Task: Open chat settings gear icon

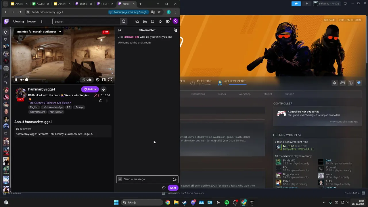Action: pos(164,188)
